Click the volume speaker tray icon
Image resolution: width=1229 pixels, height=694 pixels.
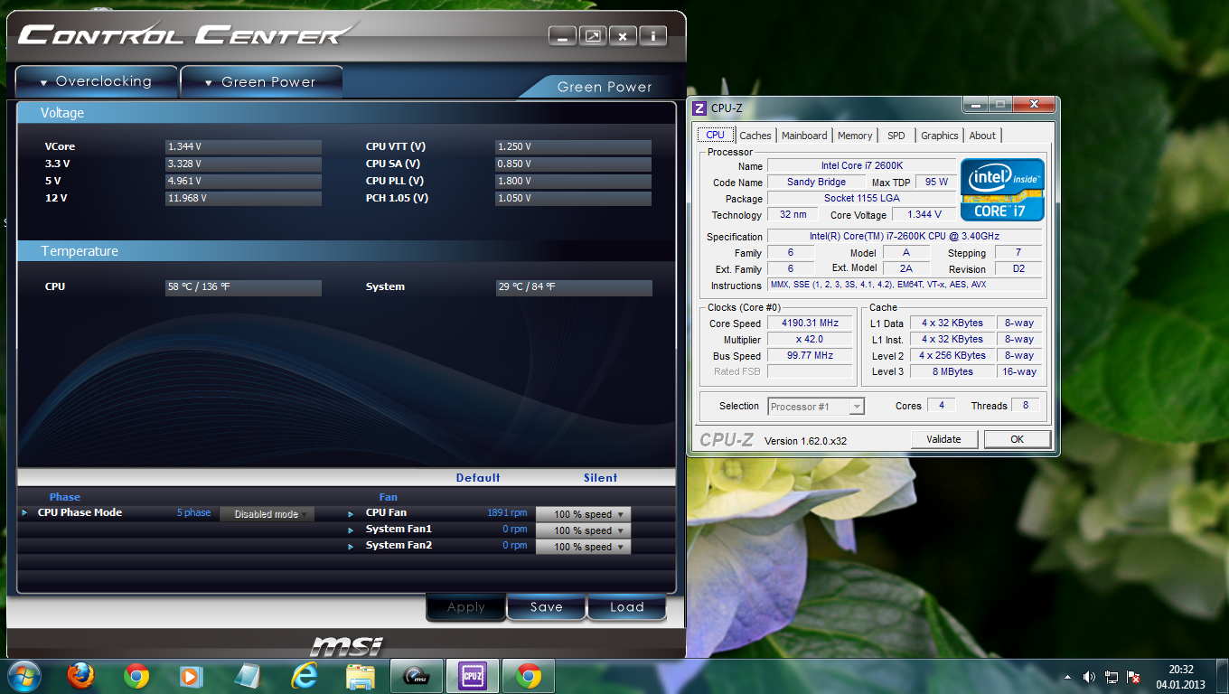click(x=1089, y=677)
